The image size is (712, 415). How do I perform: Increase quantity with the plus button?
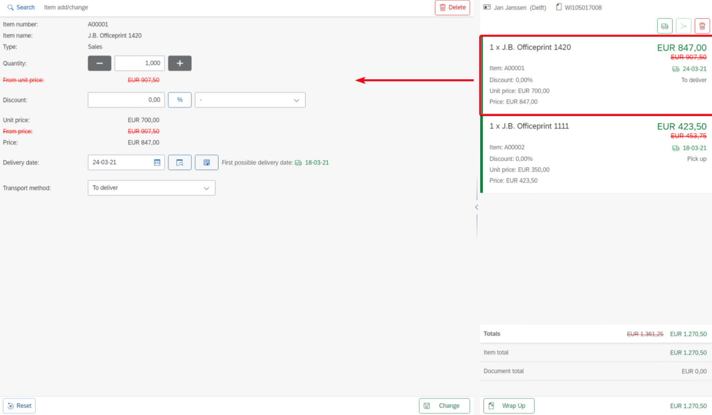click(x=179, y=63)
